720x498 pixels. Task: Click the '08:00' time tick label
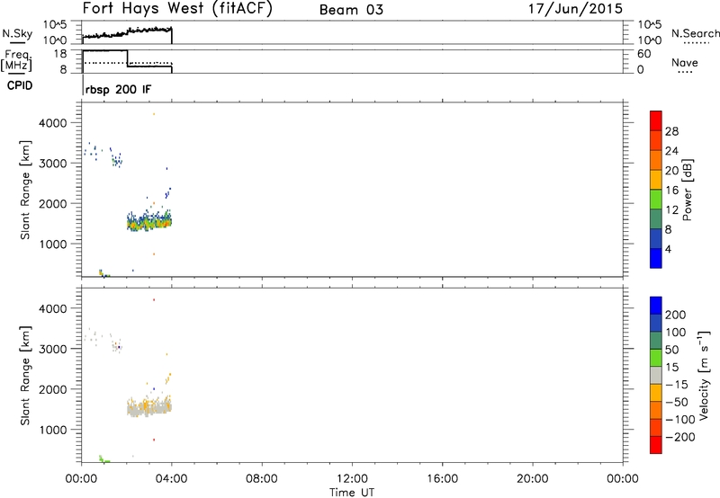[262, 479]
